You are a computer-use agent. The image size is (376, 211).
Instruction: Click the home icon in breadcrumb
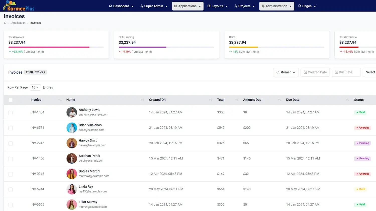[x=5, y=23]
